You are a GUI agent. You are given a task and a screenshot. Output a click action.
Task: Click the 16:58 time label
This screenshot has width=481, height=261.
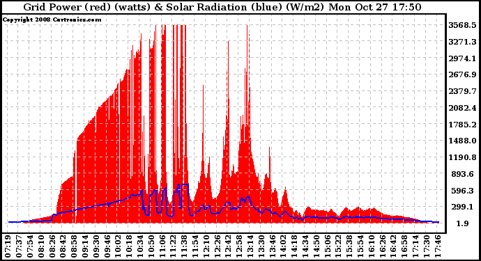coord(404,246)
